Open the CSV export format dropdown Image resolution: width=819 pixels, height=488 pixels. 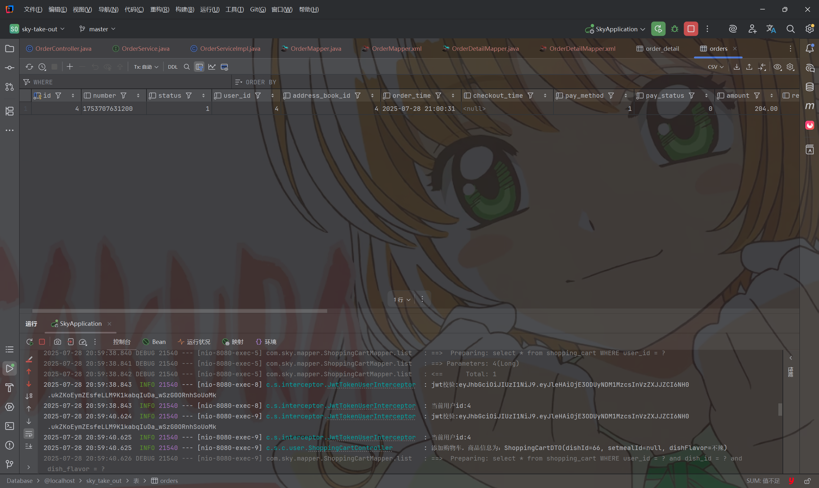coord(715,67)
